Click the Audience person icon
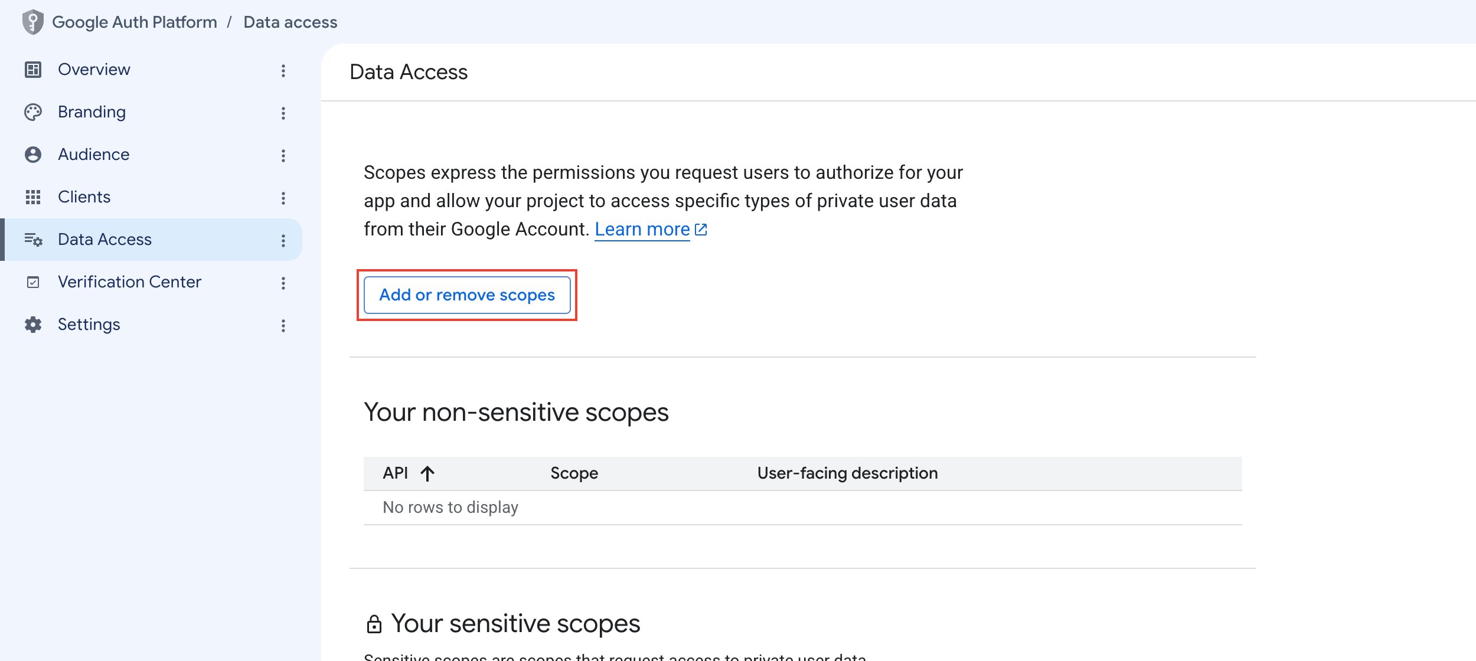Screen dimensions: 1476x661 33,155
